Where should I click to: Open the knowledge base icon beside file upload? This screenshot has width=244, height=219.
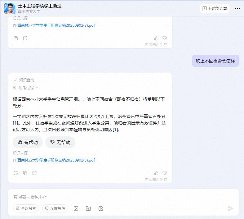coord(100,208)
